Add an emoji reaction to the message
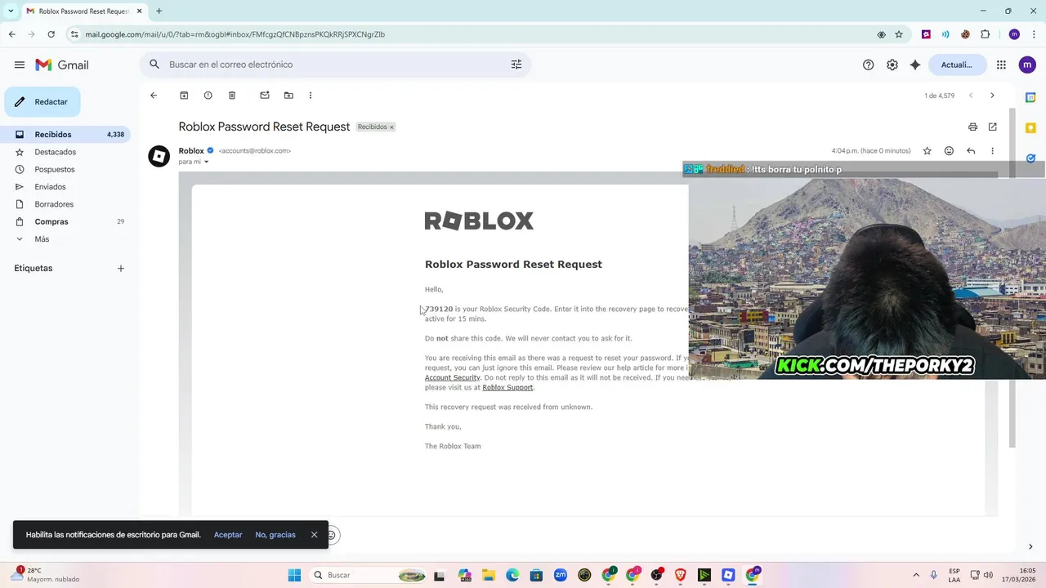The image size is (1046, 588). click(x=949, y=151)
